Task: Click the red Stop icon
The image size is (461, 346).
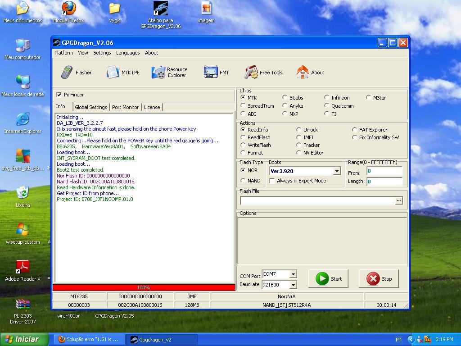Action: (x=373, y=278)
